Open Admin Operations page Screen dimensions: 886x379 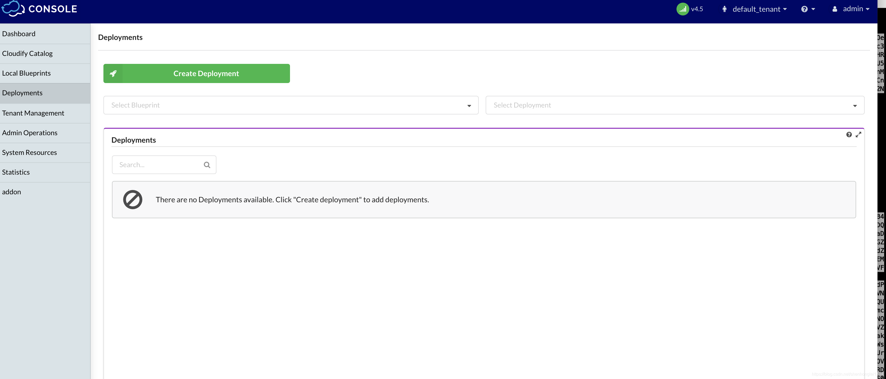[x=45, y=133]
